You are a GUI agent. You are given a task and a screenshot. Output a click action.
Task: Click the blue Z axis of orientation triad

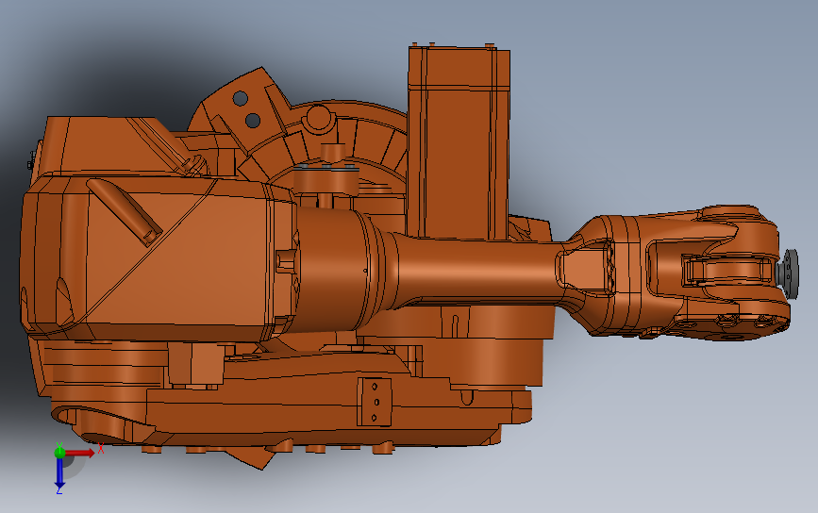59,474
